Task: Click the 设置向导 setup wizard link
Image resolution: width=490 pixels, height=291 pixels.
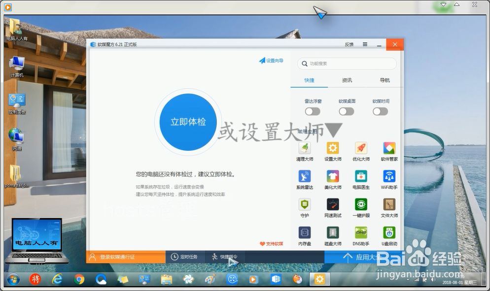Action: [x=271, y=61]
